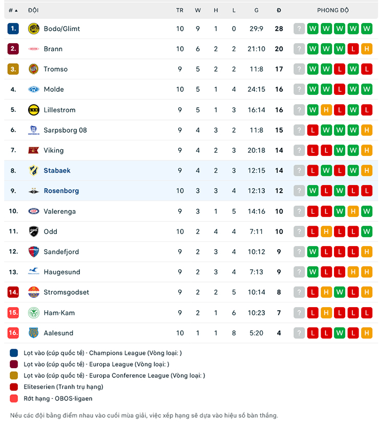Click the red L badge in Ham-Kam's form
379x425 pixels.
coord(312,313)
